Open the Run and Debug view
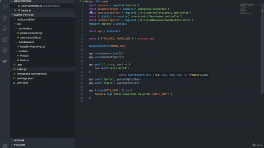 point(5,29)
